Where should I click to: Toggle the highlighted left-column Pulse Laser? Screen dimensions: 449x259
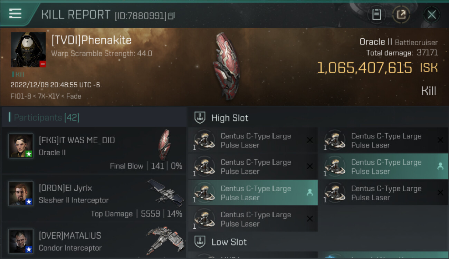(x=253, y=193)
